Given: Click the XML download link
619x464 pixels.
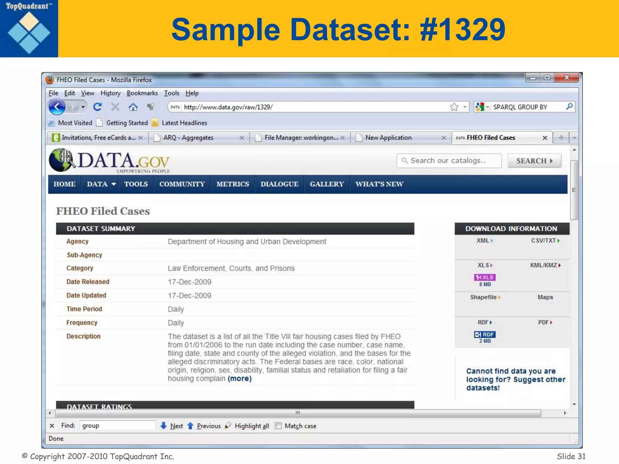Looking at the screenshot, I should pos(485,241).
